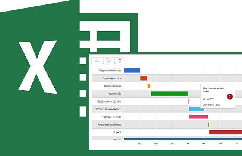The height and width of the screenshot is (156, 242).
Task: Click the 'Conversa com os beta ...' row label
Action: coord(108,109)
